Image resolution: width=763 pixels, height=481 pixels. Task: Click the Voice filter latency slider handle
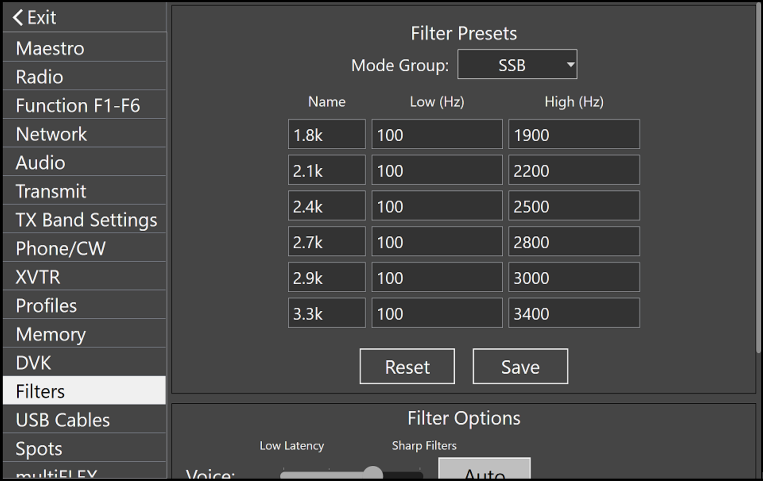pos(373,473)
